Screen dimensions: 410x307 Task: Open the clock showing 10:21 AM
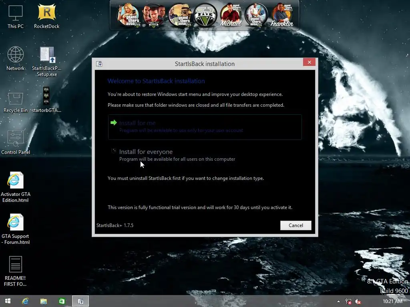click(392, 301)
